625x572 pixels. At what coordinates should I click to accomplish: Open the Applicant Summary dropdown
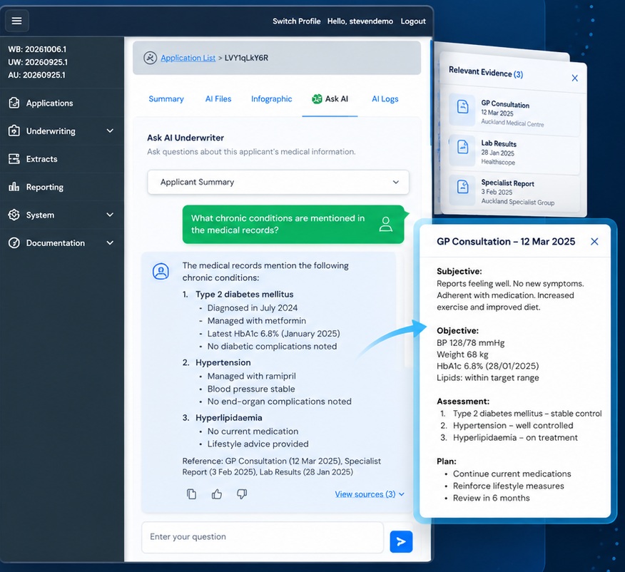coord(278,182)
